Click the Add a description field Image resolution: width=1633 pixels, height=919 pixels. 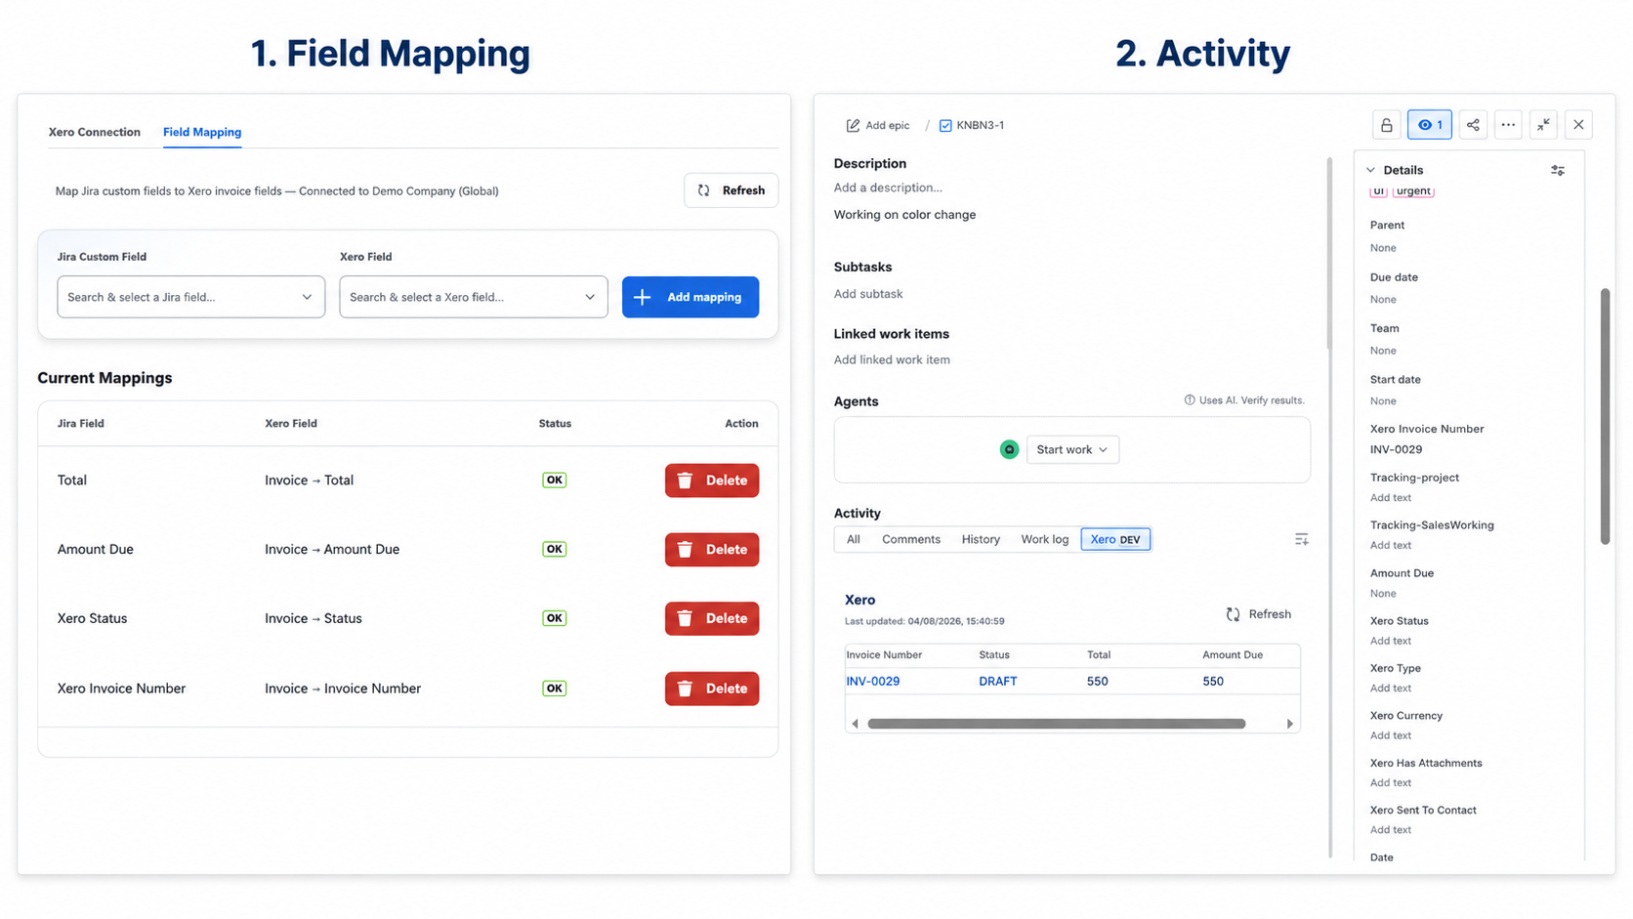888,188
